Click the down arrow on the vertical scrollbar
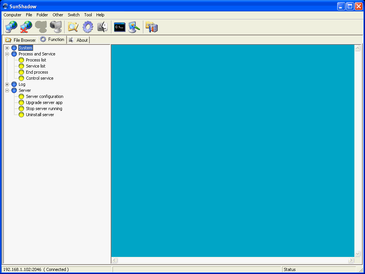365x274 pixels. point(357,254)
